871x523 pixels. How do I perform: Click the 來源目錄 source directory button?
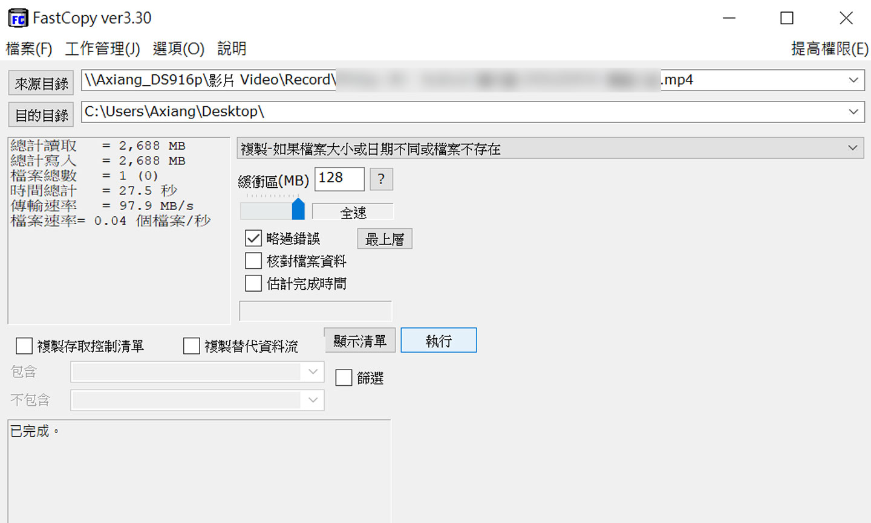pyautogui.click(x=40, y=83)
